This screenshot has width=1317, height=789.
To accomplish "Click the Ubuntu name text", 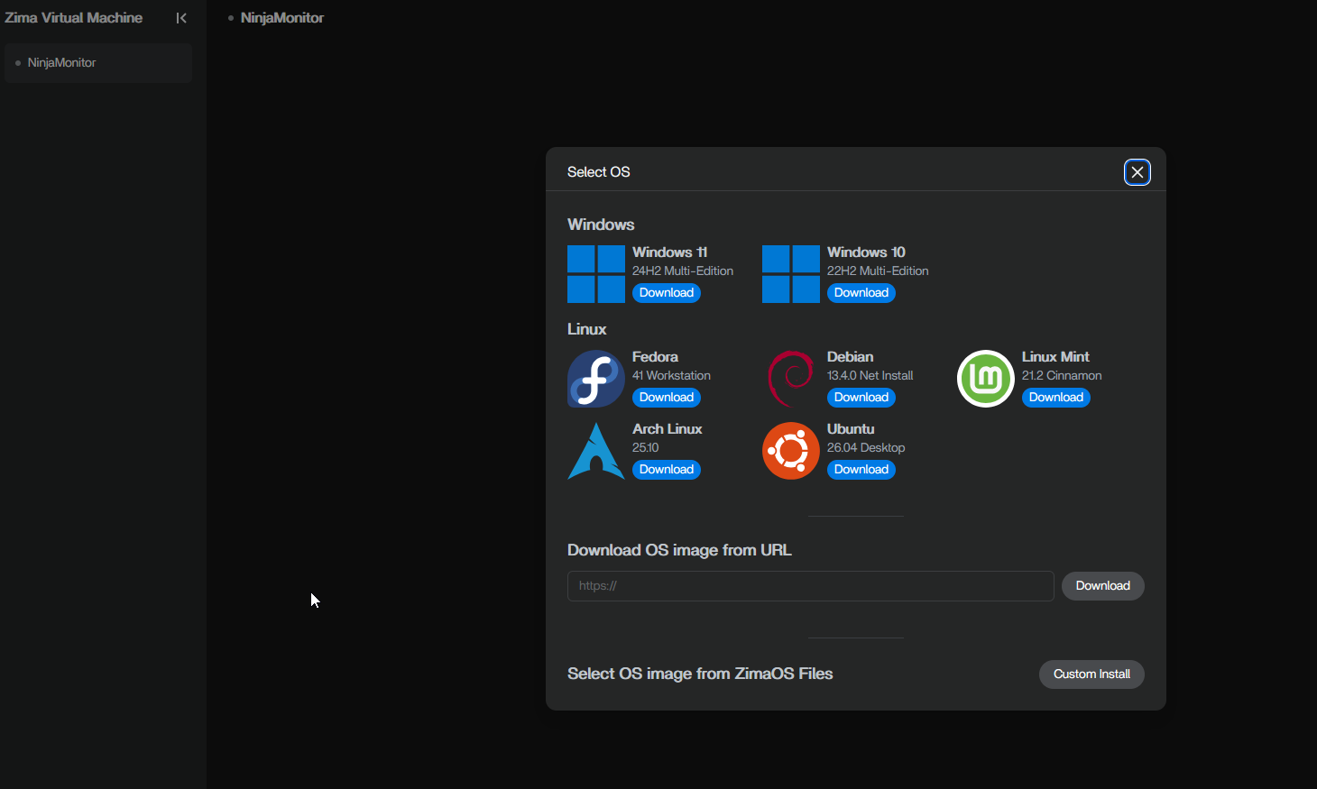I will [851, 429].
